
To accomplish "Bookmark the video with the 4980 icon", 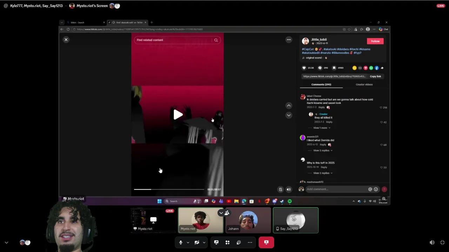I will tap(334, 68).
